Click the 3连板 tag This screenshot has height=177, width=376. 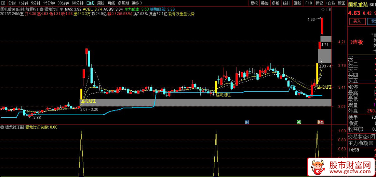pyautogui.click(x=356, y=42)
